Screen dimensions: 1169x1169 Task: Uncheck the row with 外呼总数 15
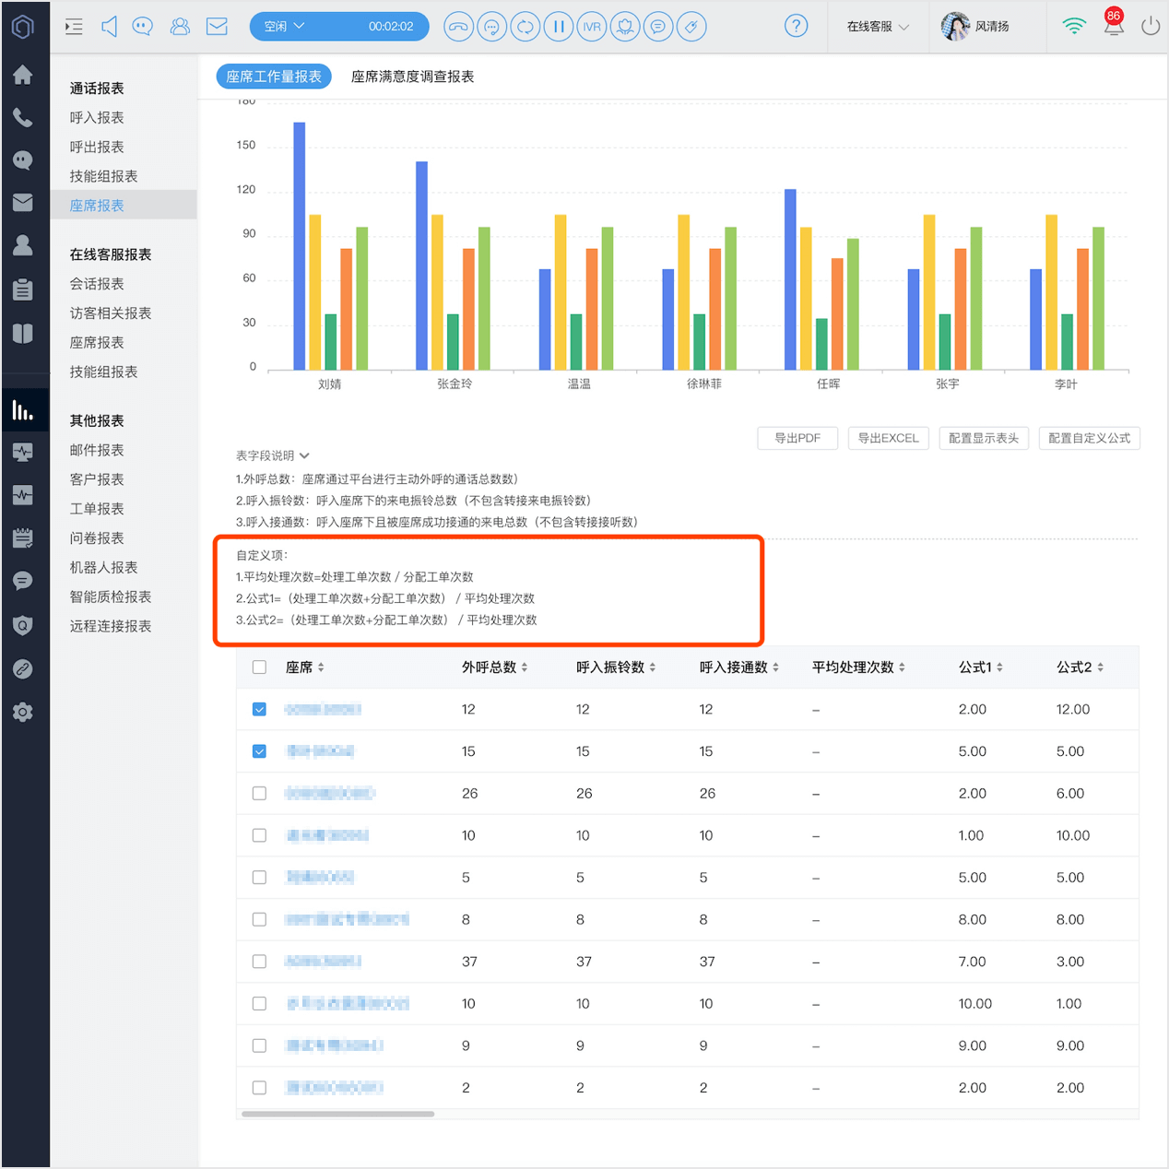259,751
